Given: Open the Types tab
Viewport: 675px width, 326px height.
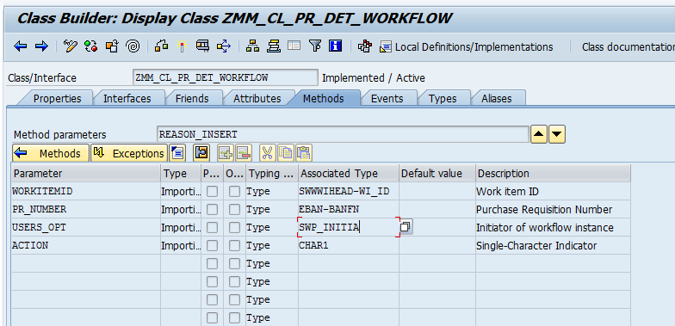Looking at the screenshot, I should (x=443, y=98).
